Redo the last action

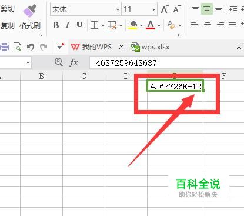coord(44,47)
